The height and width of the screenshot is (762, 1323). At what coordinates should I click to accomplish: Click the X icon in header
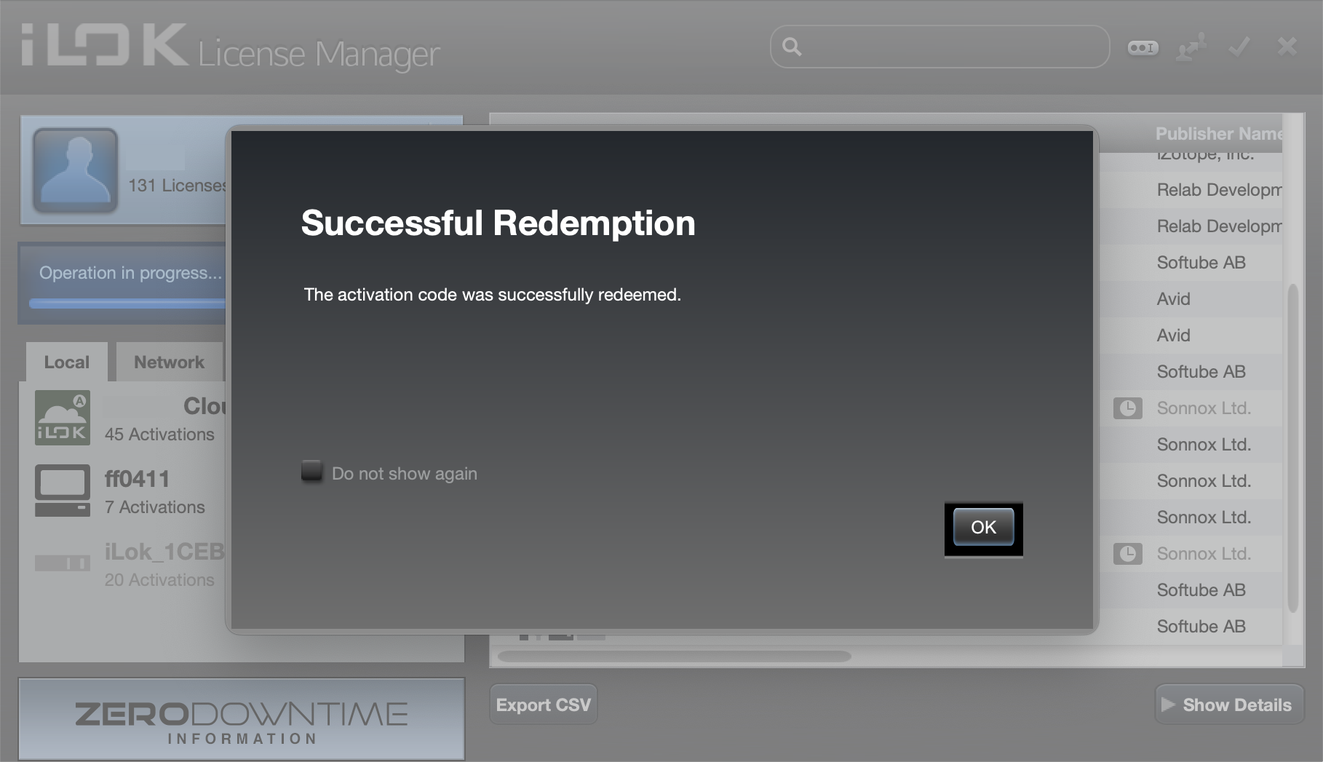click(x=1287, y=47)
